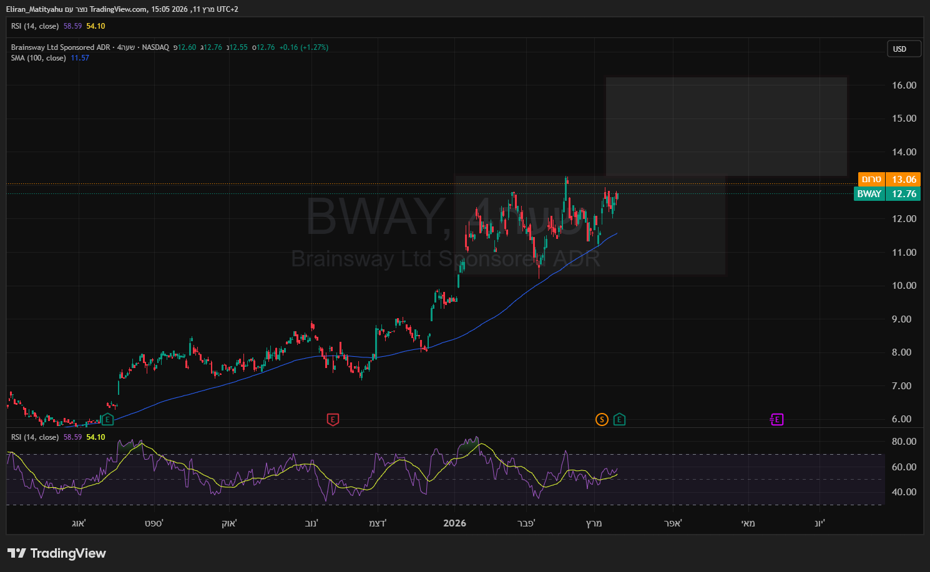Click the RSI (14, close) legend in the lower pane
The height and width of the screenshot is (572, 930).
click(35, 437)
